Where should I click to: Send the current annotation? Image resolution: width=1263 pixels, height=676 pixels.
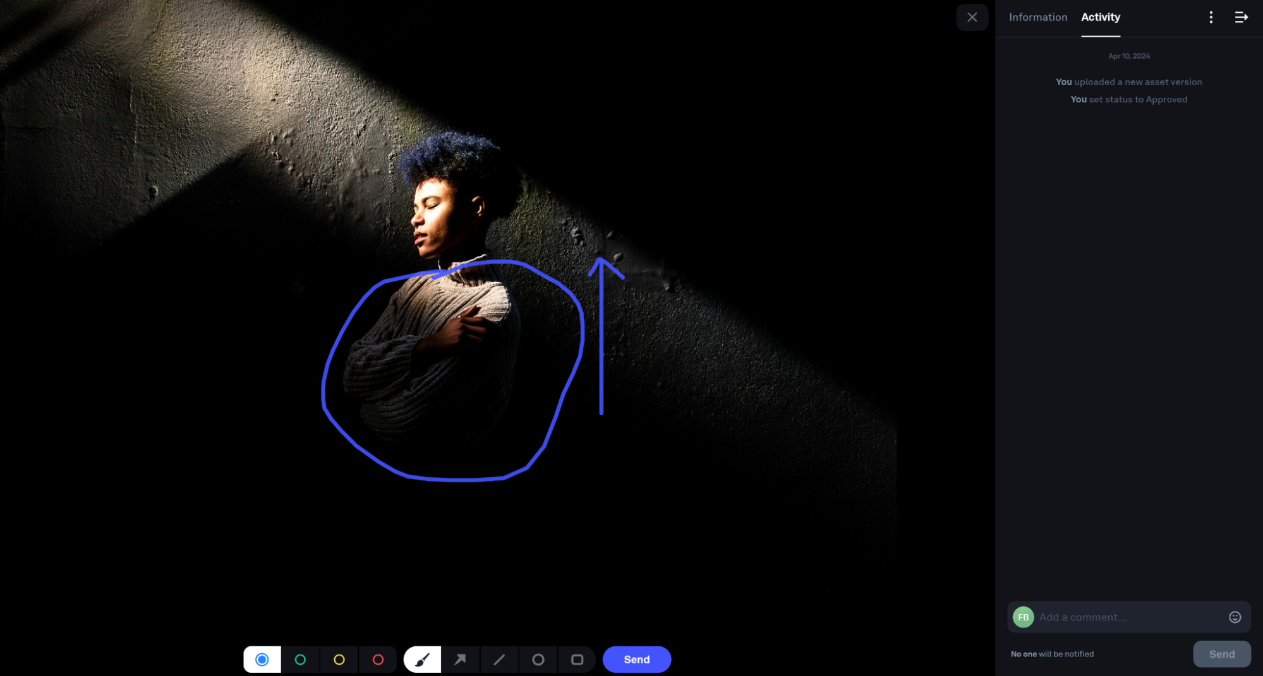click(x=636, y=659)
